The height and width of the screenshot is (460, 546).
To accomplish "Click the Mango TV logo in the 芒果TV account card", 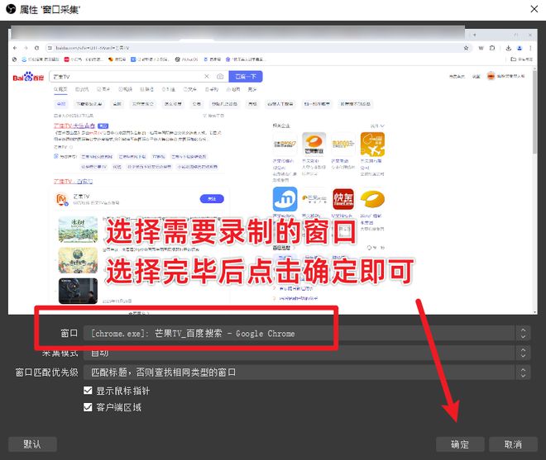I will coord(62,199).
